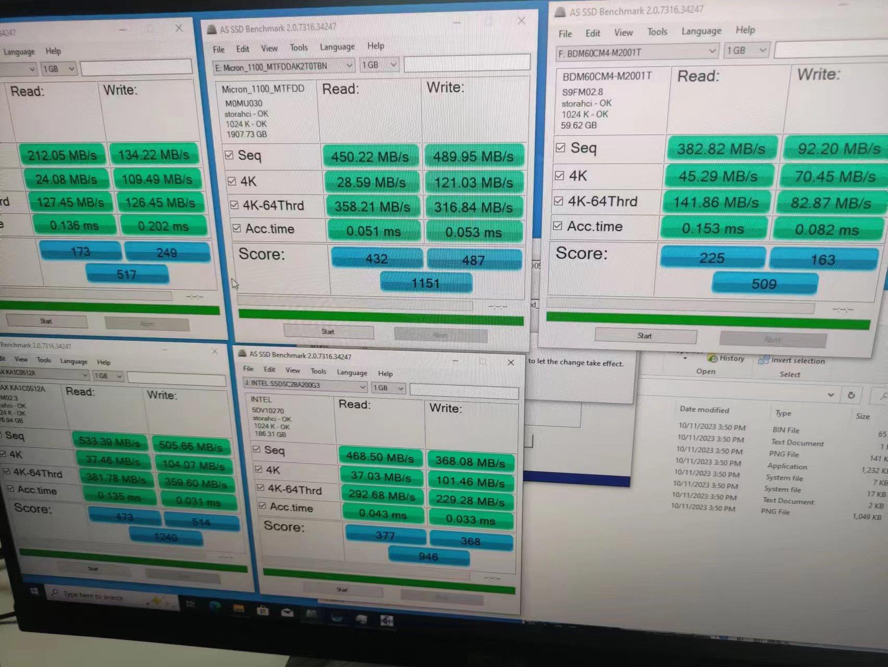
Task: Open 1 GB dropdown in KA1C0512A window
Action: (x=108, y=376)
